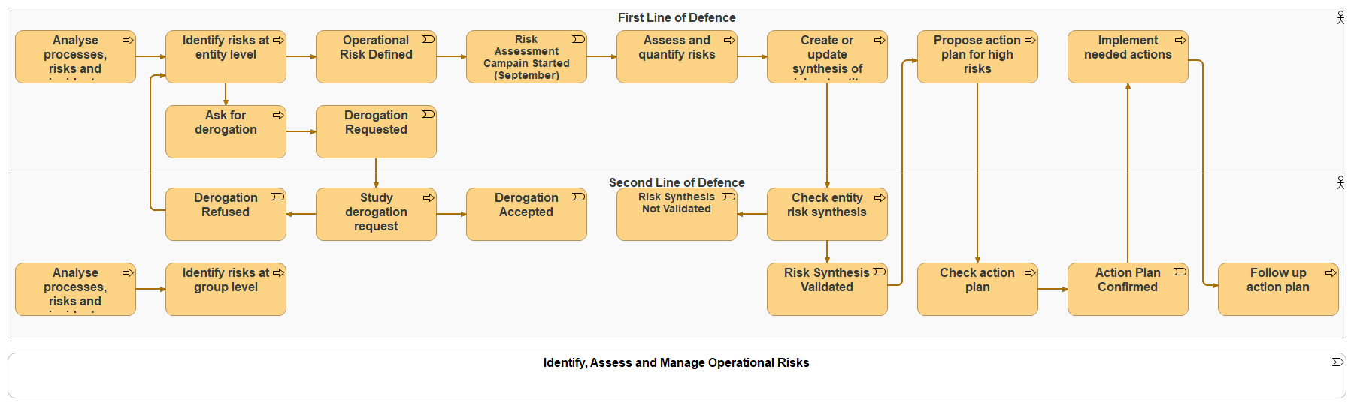The width and height of the screenshot is (1354, 406).
Task: Click the 'Second Line of Defence' lane title
Action: click(677, 182)
